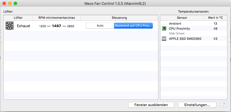Click the Steuerung column header
The width and height of the screenshot is (231, 112).
pos(119,18)
